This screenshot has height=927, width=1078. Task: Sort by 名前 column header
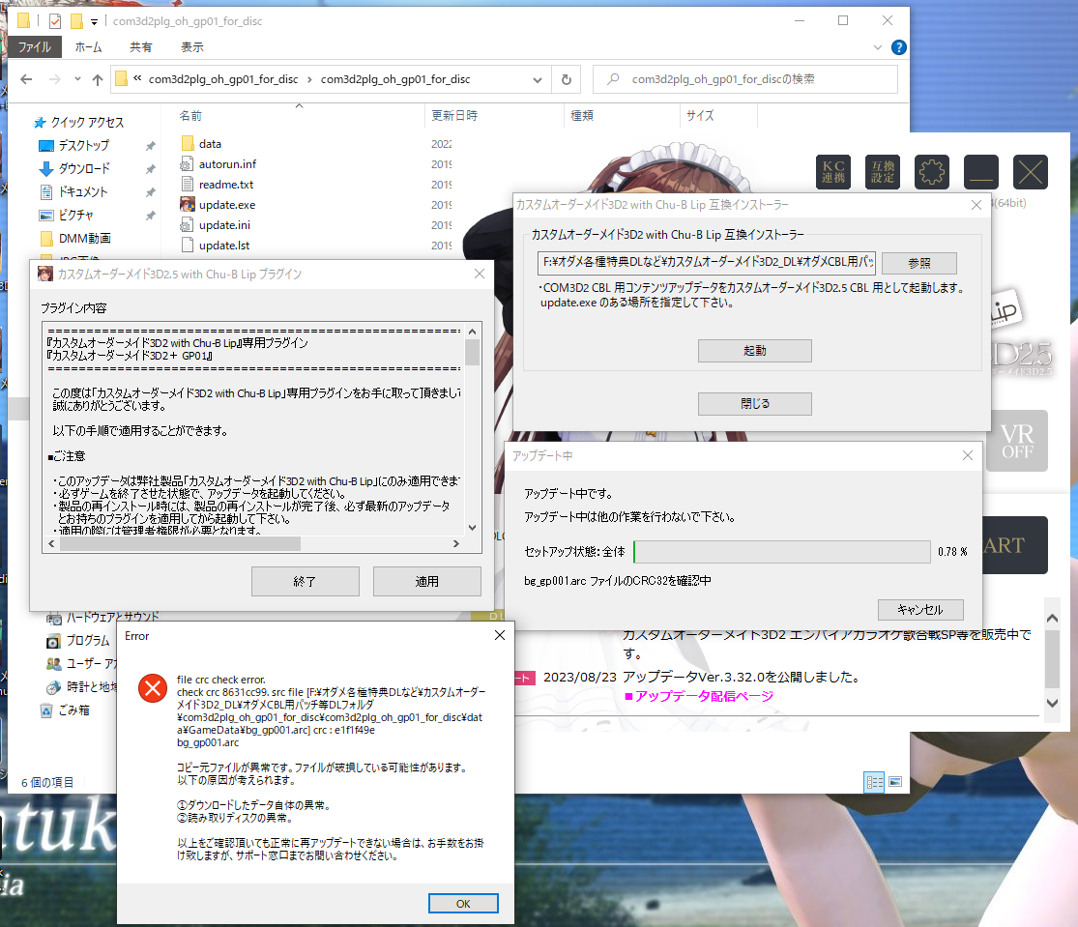pyautogui.click(x=191, y=115)
